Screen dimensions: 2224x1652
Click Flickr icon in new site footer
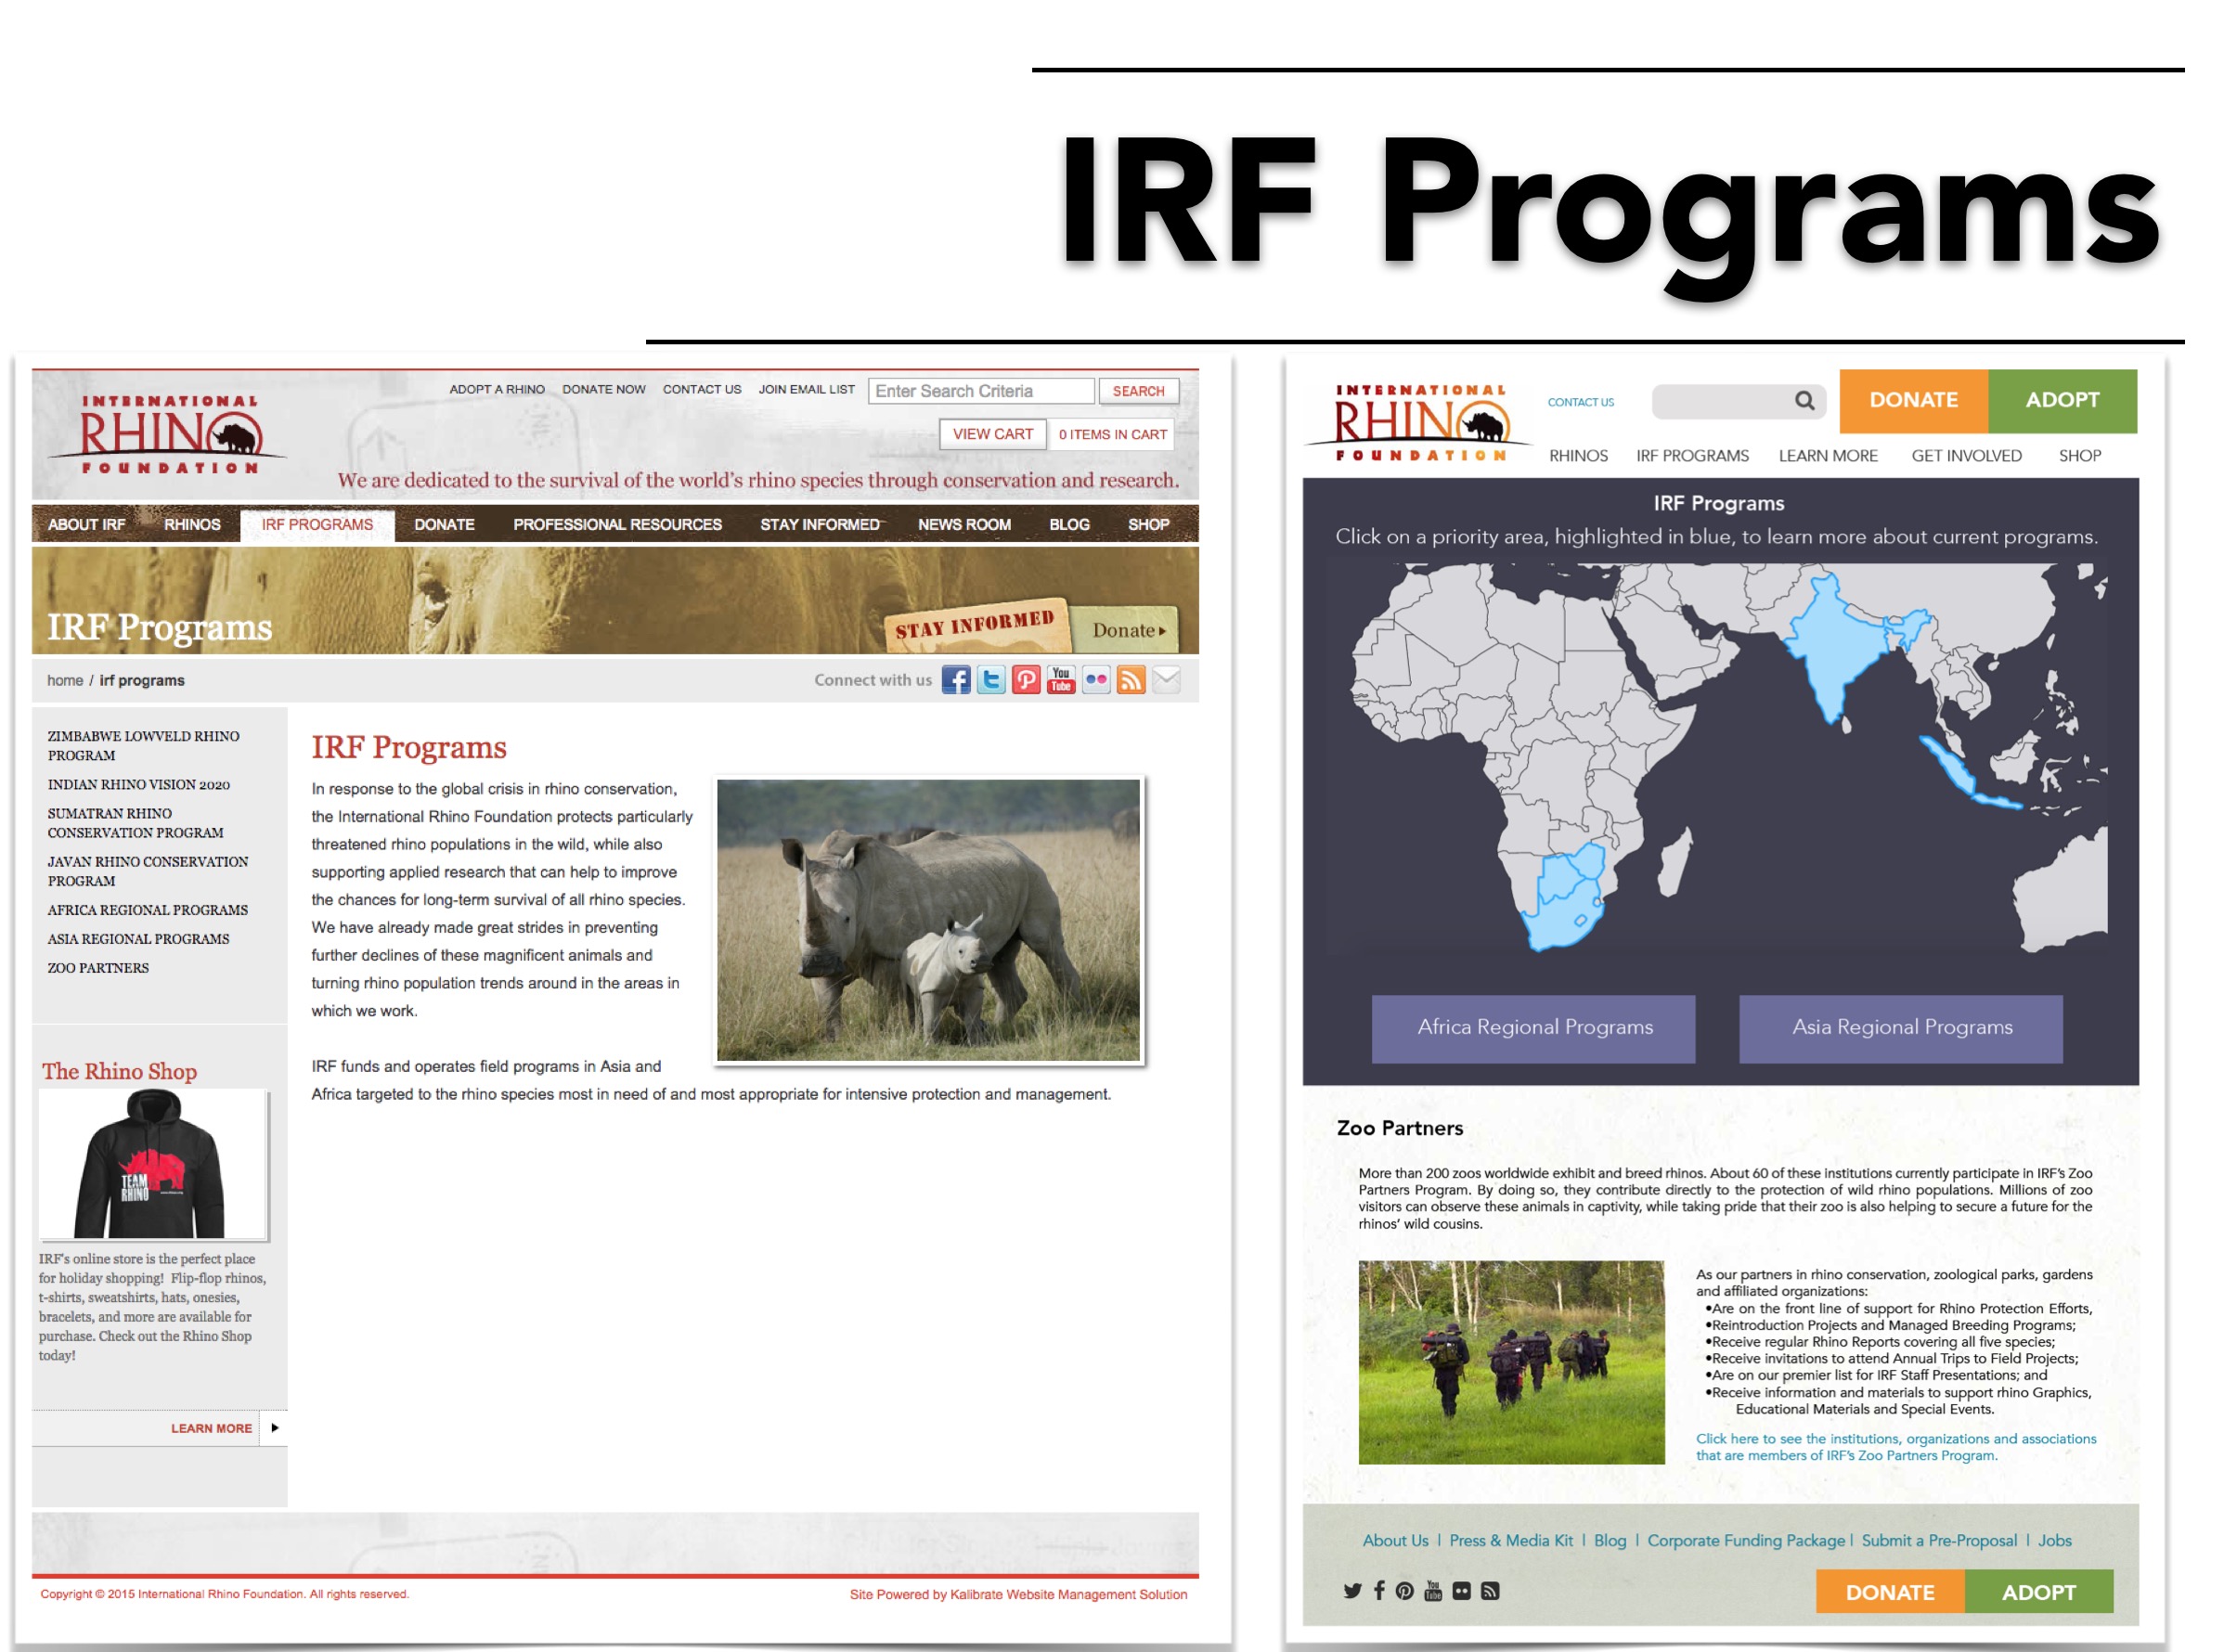pos(1461,1591)
